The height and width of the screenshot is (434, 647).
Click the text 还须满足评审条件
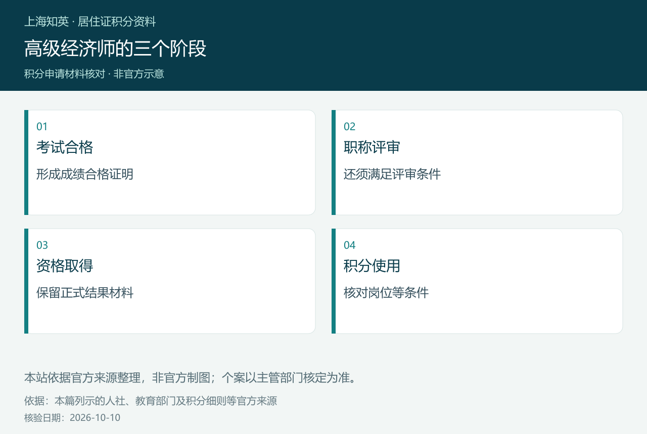pos(392,175)
